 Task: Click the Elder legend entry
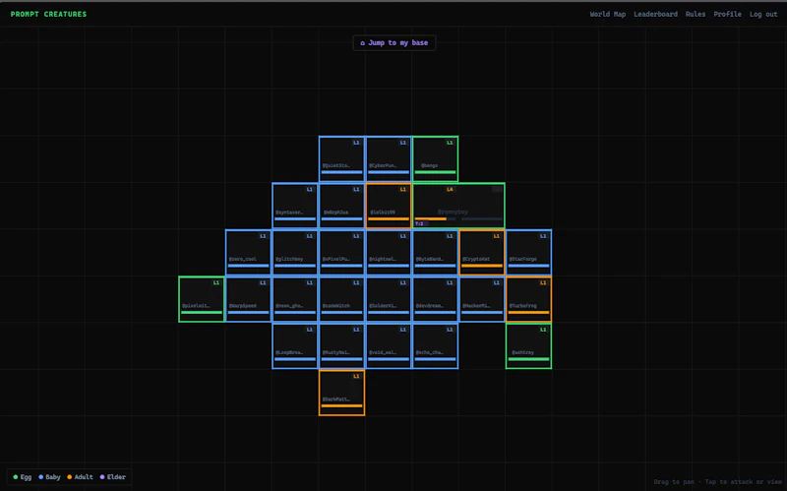112,477
